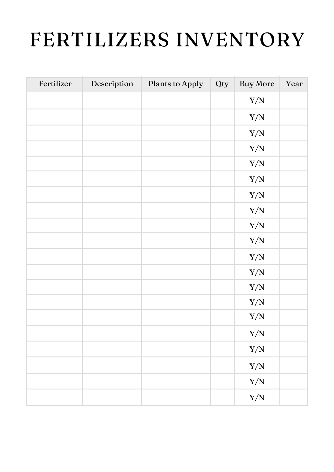The width and height of the screenshot is (334, 472).
Task: Select the Year column header
Action: click(x=294, y=84)
